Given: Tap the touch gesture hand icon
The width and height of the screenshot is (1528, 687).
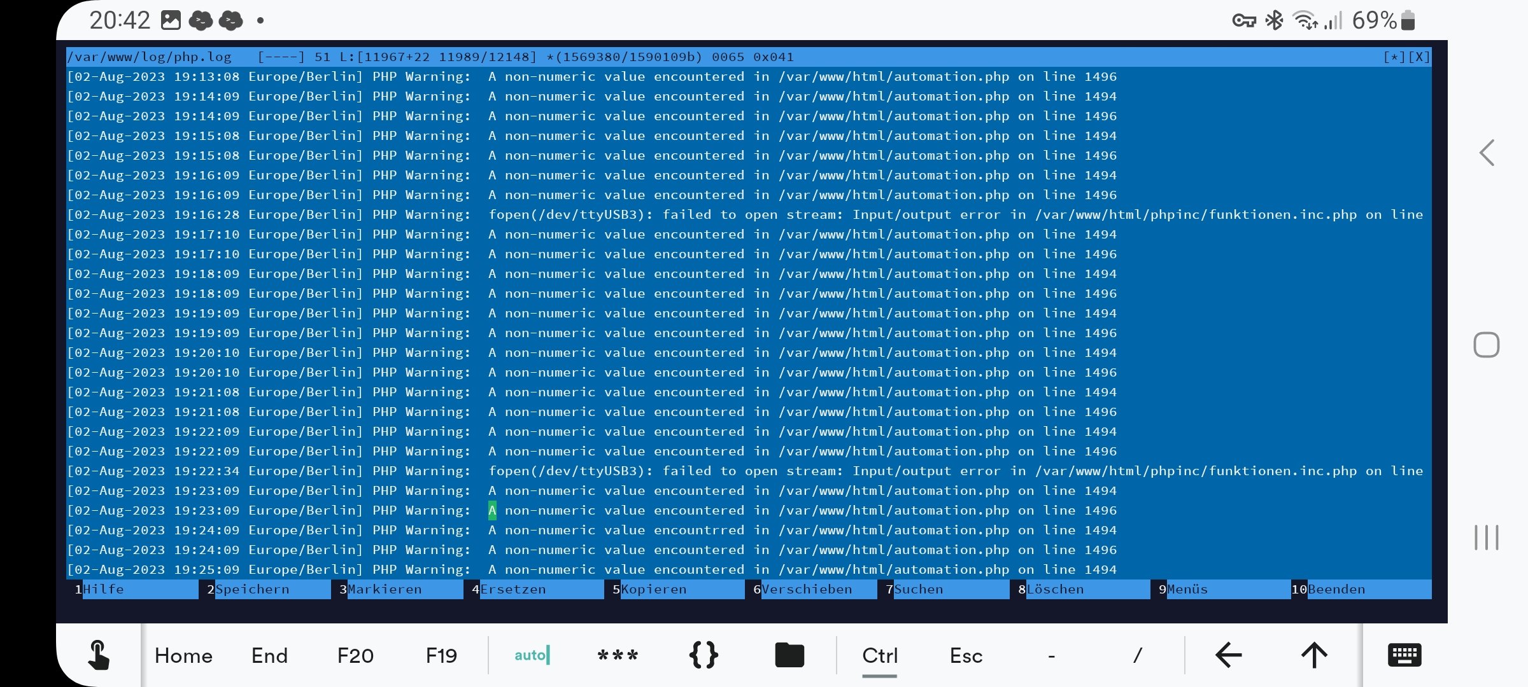Looking at the screenshot, I should [x=98, y=655].
